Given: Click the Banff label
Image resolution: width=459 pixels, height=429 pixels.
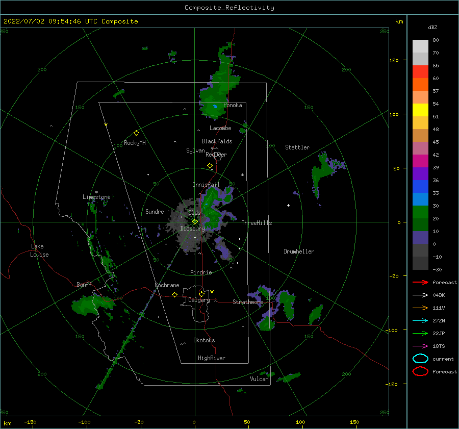Looking at the screenshot, I should tap(84, 284).
